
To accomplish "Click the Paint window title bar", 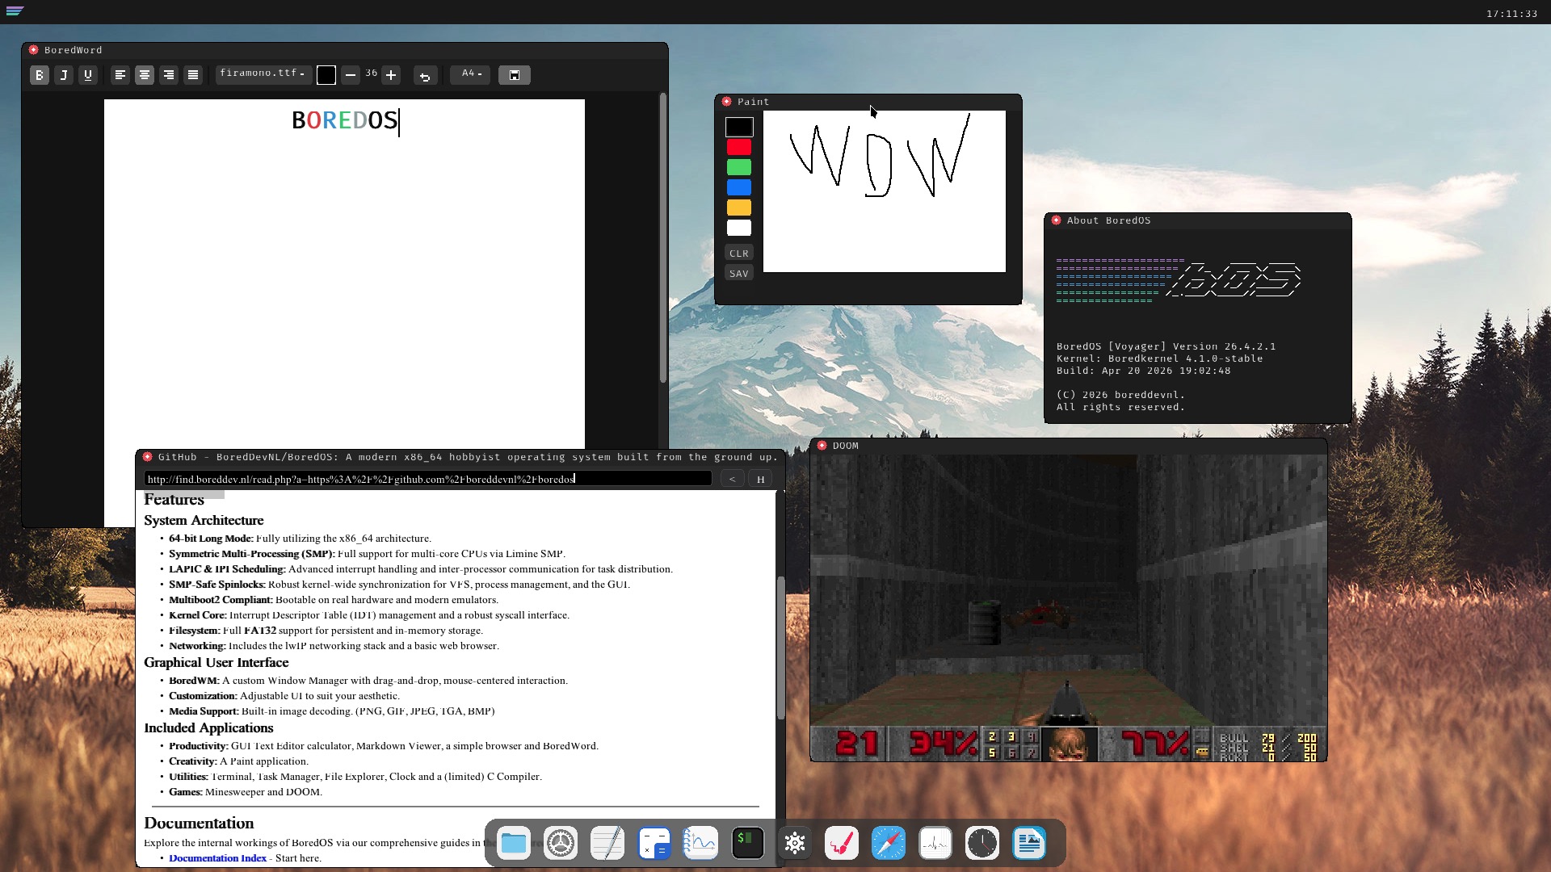I will [868, 102].
